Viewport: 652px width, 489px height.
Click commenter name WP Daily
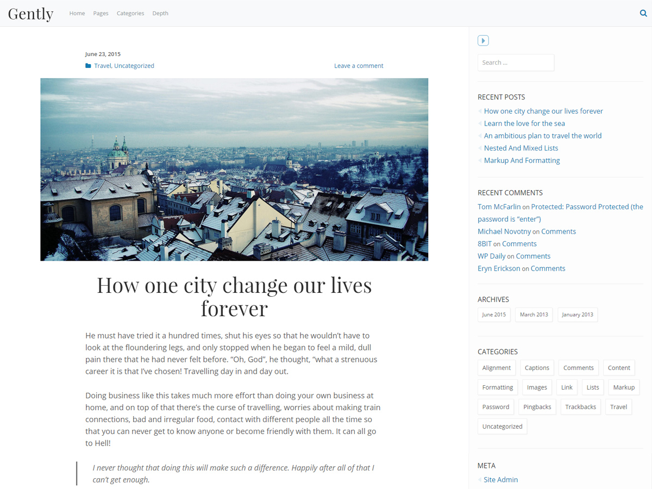(x=492, y=256)
